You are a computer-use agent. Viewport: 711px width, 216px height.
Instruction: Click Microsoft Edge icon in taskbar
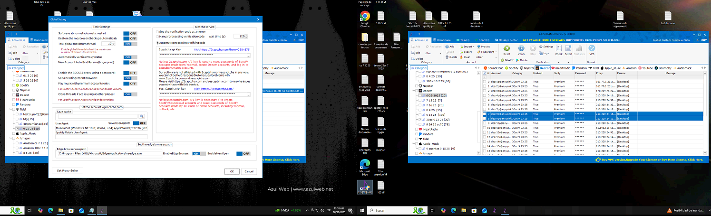click(x=50, y=210)
